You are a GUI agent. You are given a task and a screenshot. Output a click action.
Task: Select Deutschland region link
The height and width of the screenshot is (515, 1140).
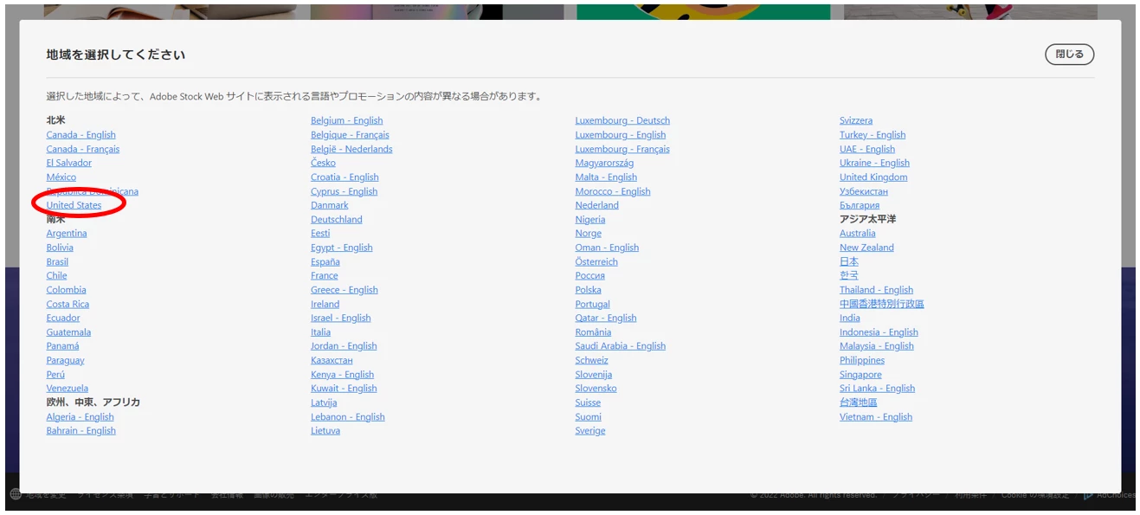coord(337,220)
